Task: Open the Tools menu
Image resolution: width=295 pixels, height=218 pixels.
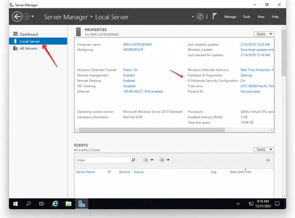Action: tap(247, 17)
